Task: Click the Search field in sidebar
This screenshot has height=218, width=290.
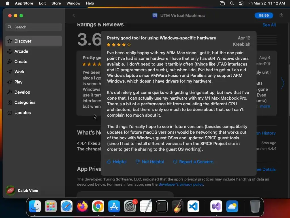Action: [x=34, y=27]
